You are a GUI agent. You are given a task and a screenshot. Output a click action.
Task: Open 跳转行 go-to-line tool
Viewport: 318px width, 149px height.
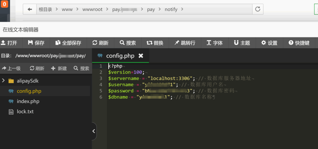[185, 43]
